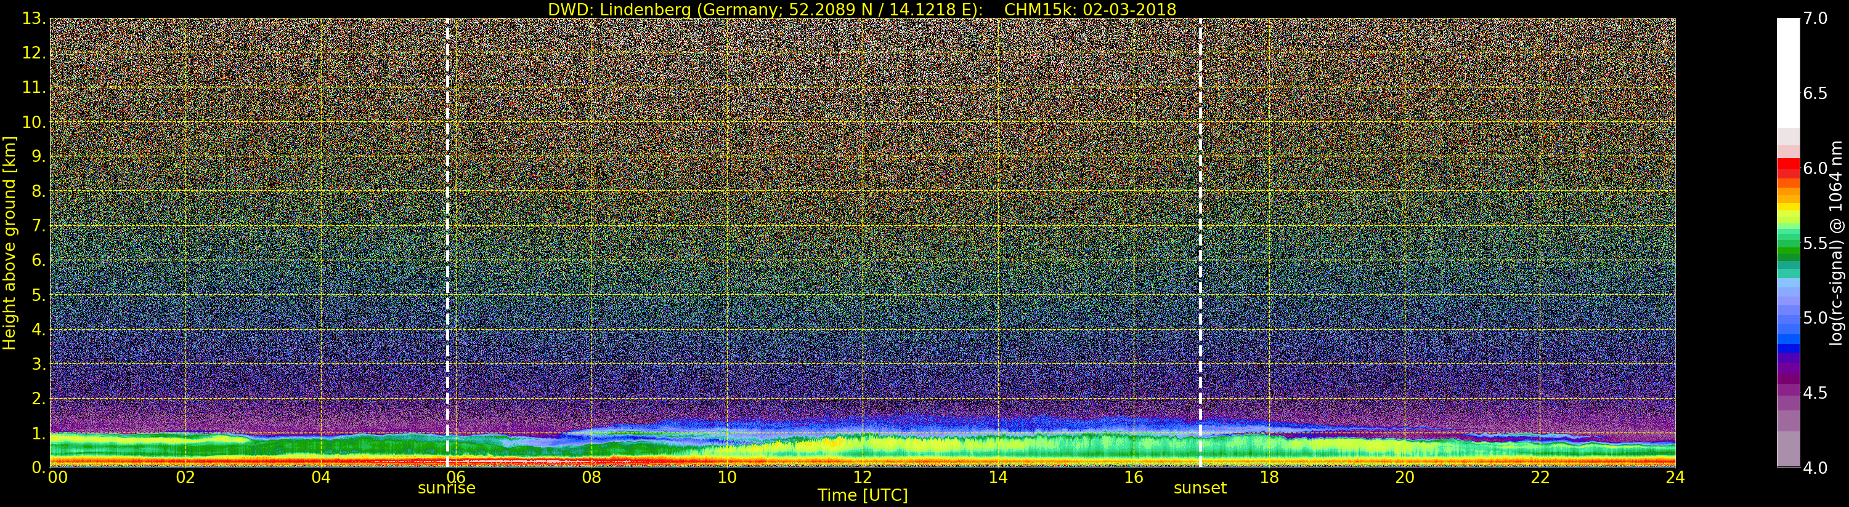Click the 'Height above ground [km]' axis label

pos(9,242)
